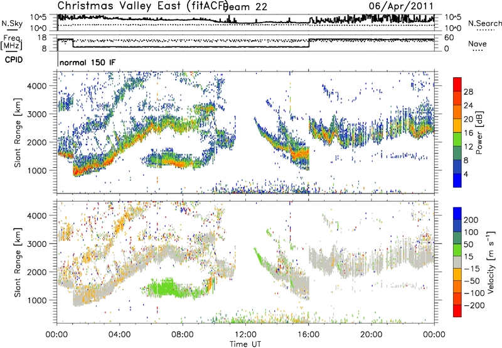This screenshot has height=348, width=502.
Task: Click the '04:00' time axis tick label
Action: 119,335
